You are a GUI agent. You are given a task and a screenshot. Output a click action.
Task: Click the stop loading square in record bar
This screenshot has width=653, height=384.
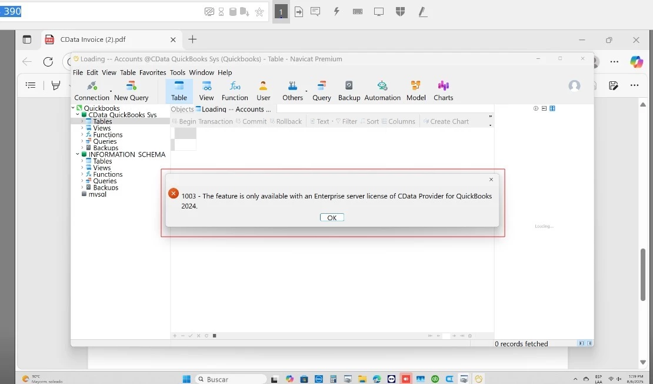coord(215,336)
